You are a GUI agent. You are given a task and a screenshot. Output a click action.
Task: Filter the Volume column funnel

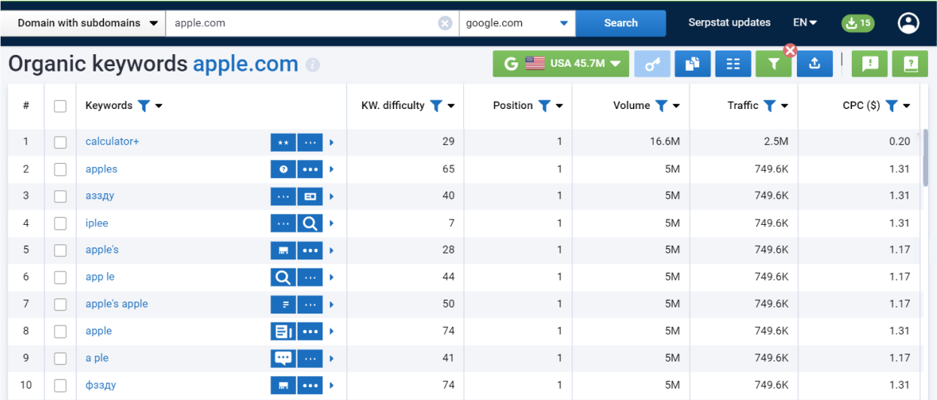point(661,106)
